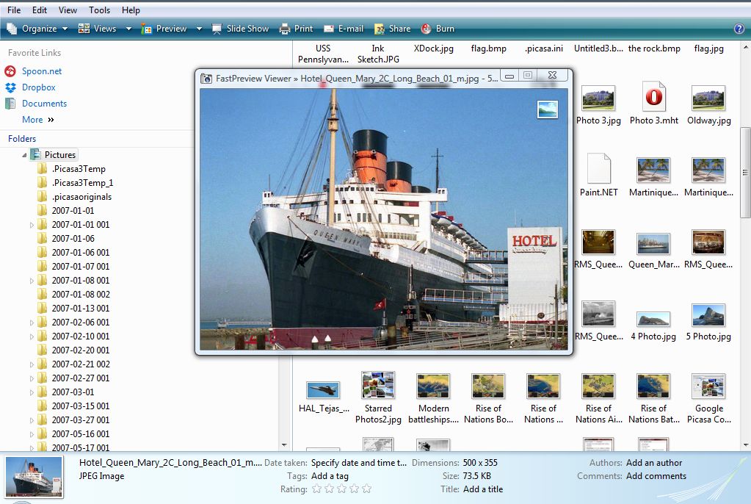Select the XDock.jpg file name
This screenshot has height=504, width=751.
[433, 48]
